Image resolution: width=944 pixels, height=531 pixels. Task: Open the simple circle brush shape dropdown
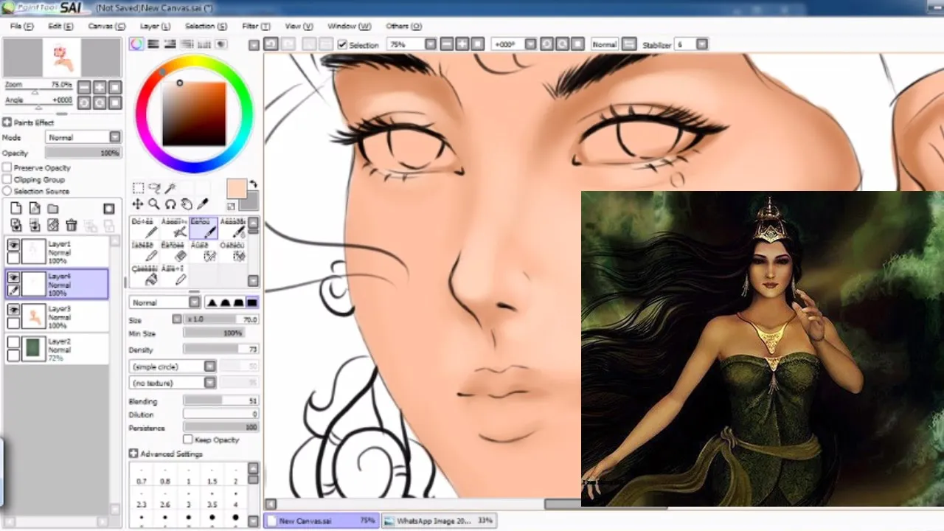pyautogui.click(x=173, y=367)
